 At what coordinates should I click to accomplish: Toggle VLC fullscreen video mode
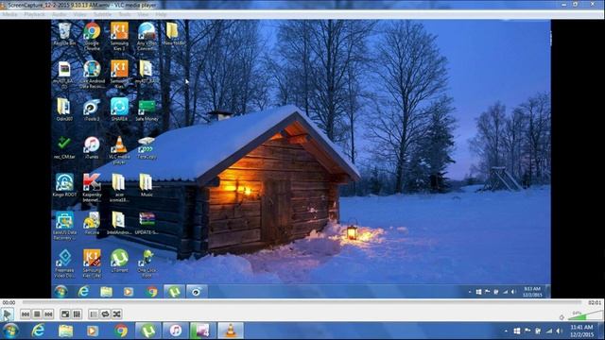(65, 314)
